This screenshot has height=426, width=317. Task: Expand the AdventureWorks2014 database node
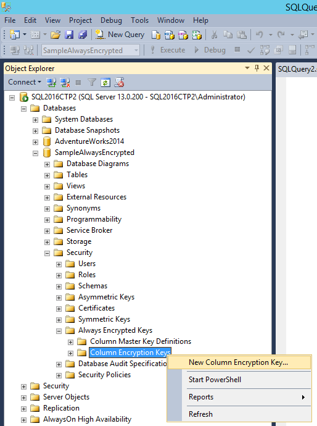point(36,142)
